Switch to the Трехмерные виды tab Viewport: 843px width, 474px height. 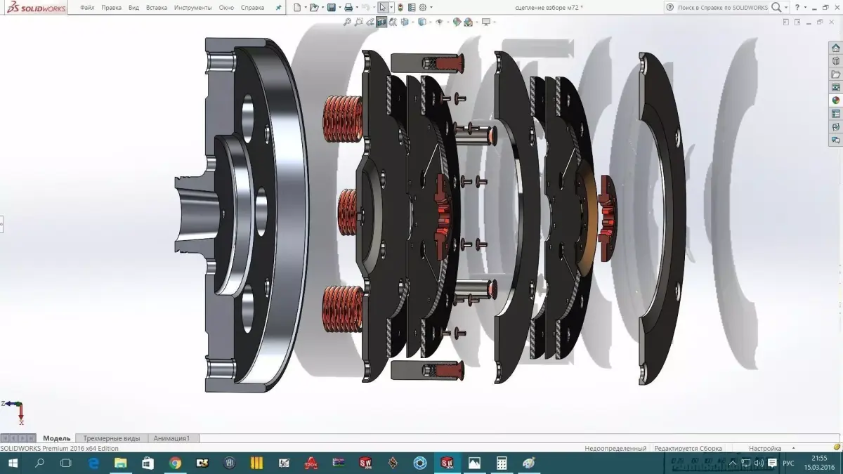tap(112, 438)
